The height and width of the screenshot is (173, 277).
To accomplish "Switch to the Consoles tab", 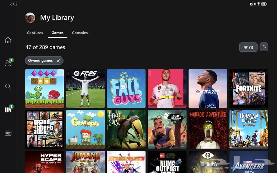I will pyautogui.click(x=80, y=33).
